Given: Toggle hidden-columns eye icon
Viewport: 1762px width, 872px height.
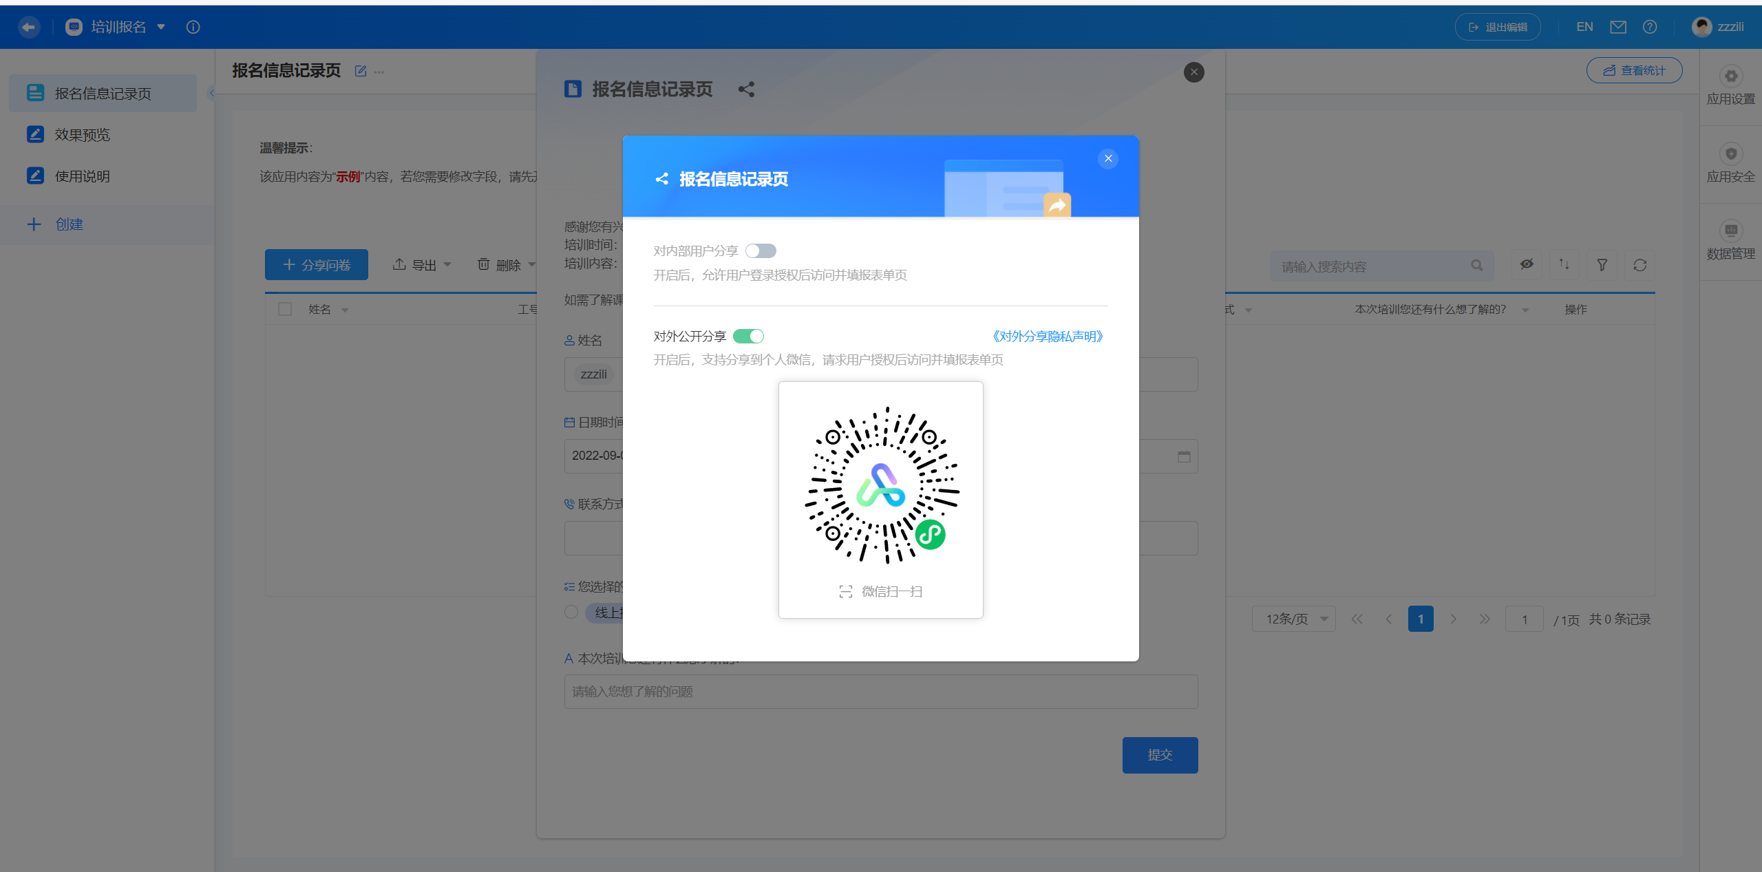Looking at the screenshot, I should click(1526, 265).
